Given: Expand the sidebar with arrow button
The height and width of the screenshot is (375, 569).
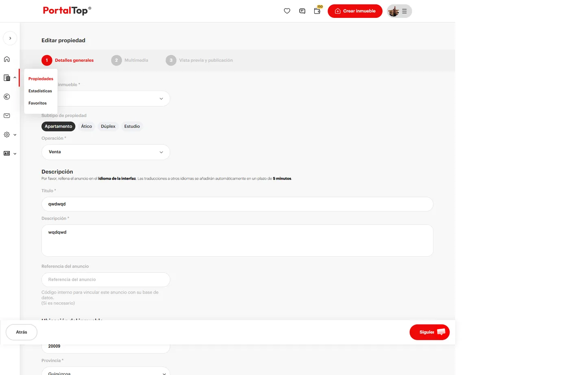Looking at the screenshot, I should point(10,38).
